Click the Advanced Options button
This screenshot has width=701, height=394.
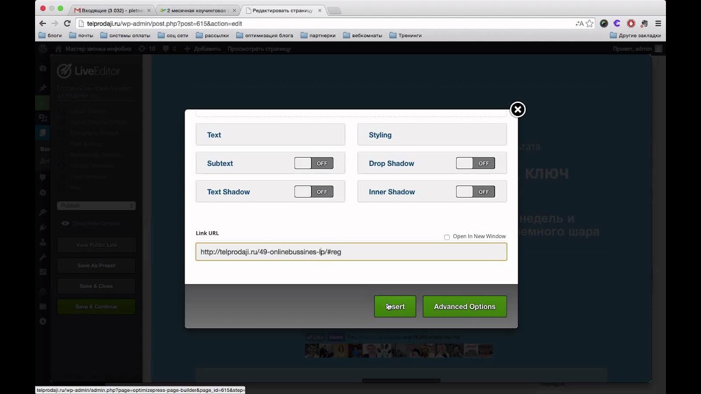pyautogui.click(x=464, y=306)
